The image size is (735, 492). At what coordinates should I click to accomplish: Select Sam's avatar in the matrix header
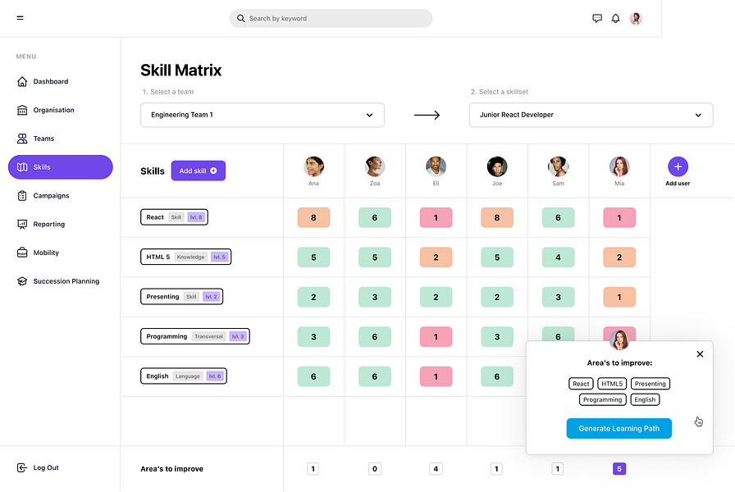pyautogui.click(x=559, y=166)
